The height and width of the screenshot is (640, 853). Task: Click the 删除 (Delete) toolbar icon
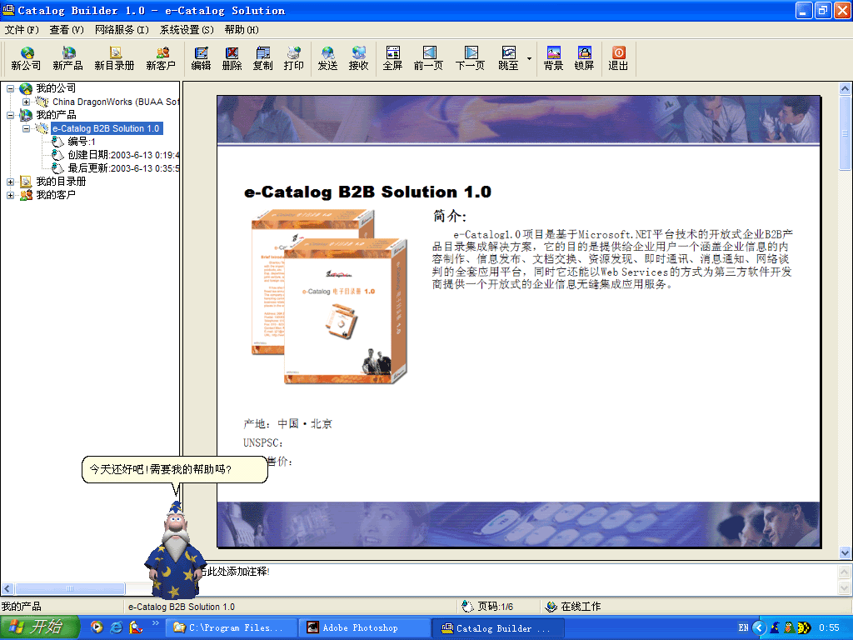pos(232,58)
